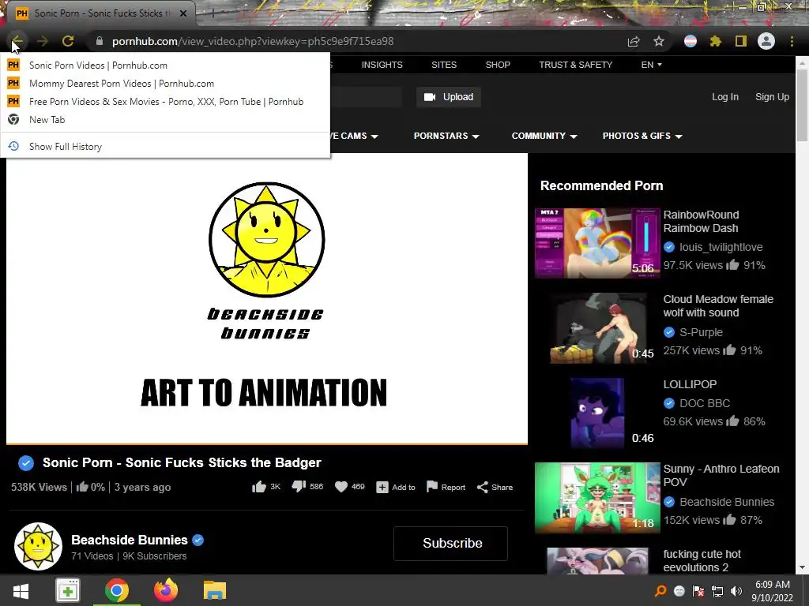The image size is (809, 606).
Task: Click the address bar URL field
Action: [356, 41]
